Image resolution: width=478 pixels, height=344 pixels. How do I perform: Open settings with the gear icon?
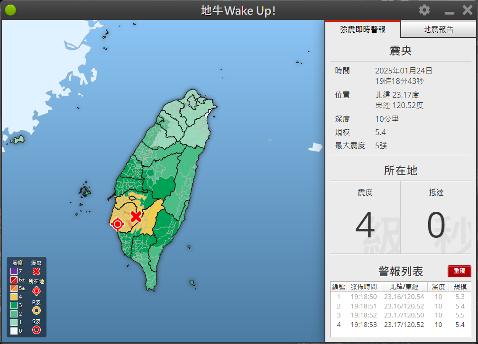(x=424, y=10)
